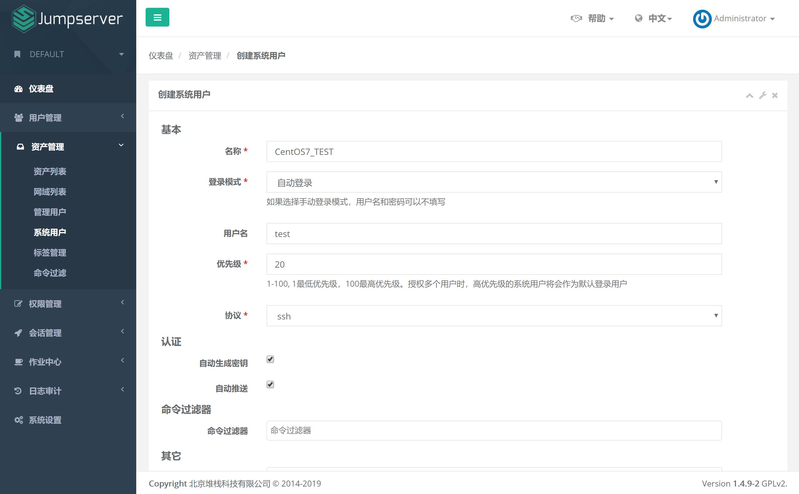Click the users group icon beside 用户管理
The image size is (799, 494).
tap(19, 118)
